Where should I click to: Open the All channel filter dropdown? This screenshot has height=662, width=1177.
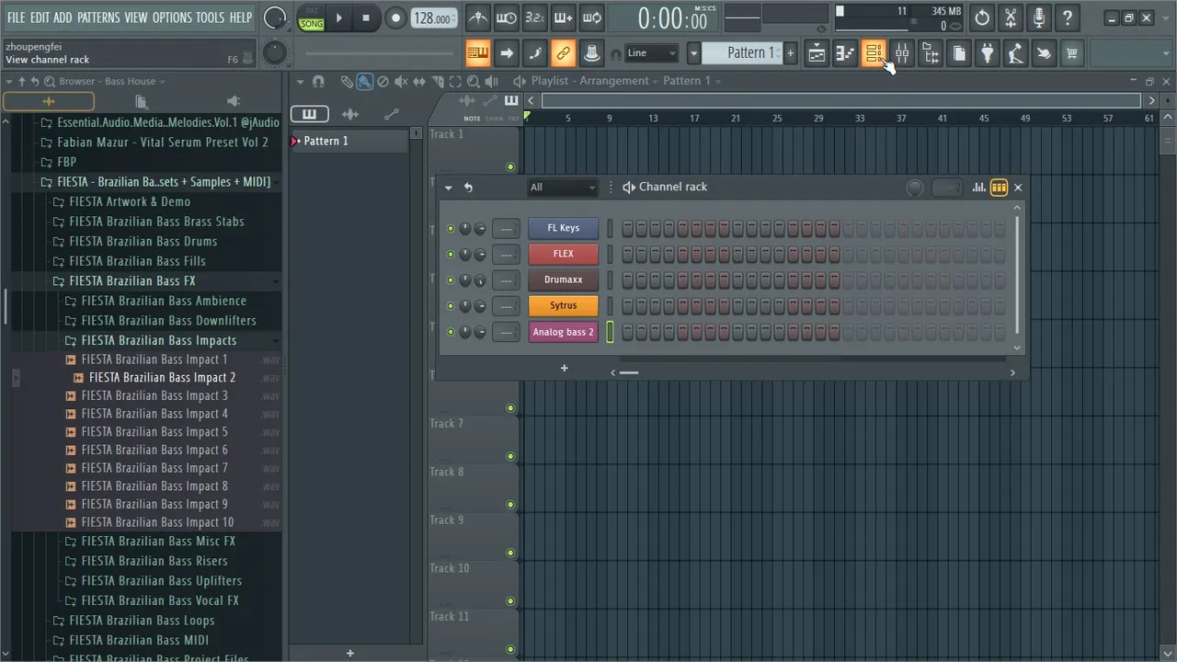pyautogui.click(x=563, y=188)
